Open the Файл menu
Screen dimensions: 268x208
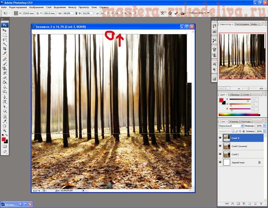pos(4,7)
